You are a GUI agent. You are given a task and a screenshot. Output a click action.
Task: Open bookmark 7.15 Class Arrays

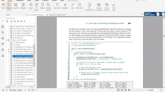tap(19, 77)
